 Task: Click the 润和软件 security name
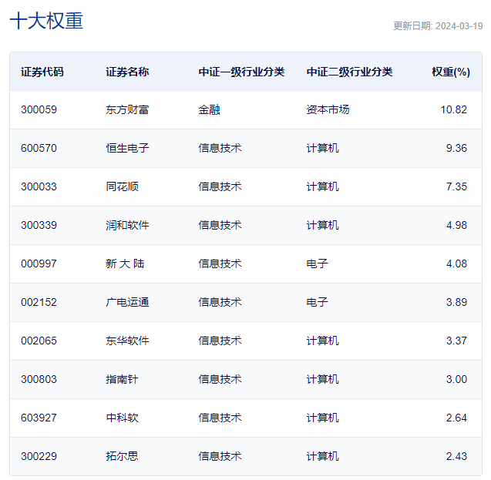pyautogui.click(x=127, y=225)
